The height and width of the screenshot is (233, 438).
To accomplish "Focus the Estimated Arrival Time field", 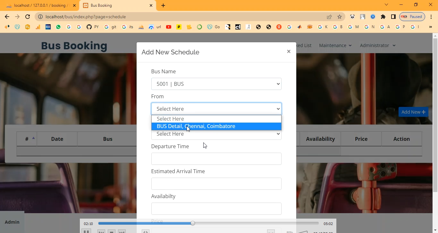I will (x=216, y=184).
